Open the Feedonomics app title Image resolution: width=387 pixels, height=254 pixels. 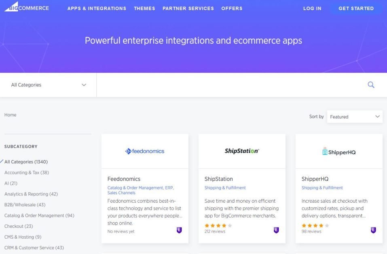point(124,179)
